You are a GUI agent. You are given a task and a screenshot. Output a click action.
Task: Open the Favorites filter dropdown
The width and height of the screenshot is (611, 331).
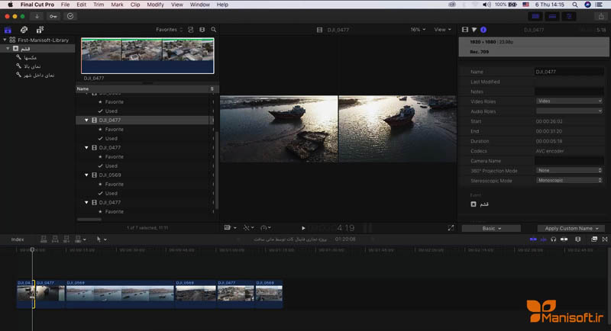[169, 30]
